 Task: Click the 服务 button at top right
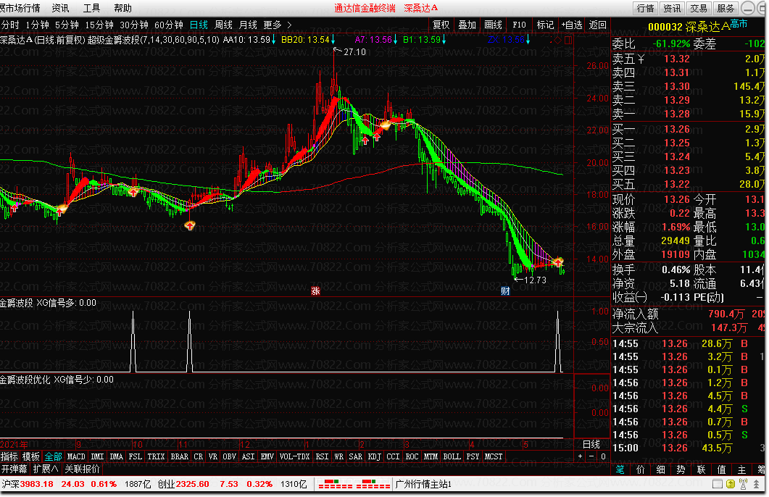click(x=726, y=9)
